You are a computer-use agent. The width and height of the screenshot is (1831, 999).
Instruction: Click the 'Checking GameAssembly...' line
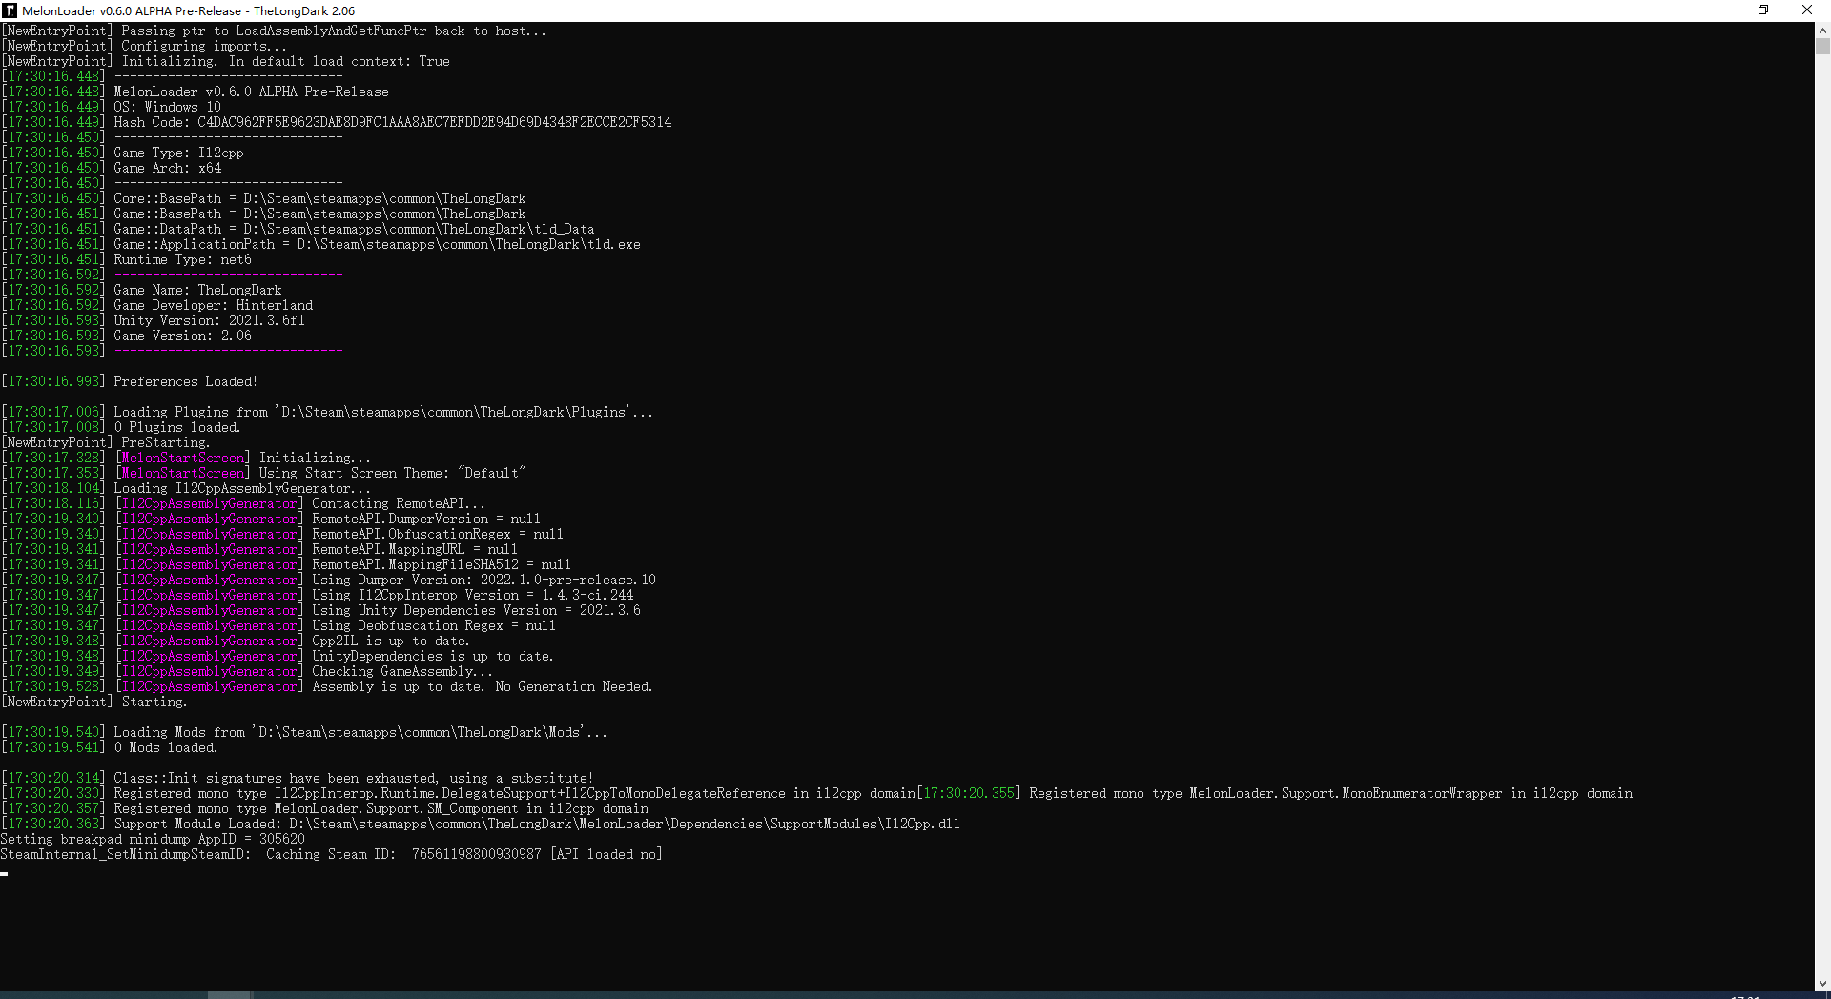[x=248, y=671]
